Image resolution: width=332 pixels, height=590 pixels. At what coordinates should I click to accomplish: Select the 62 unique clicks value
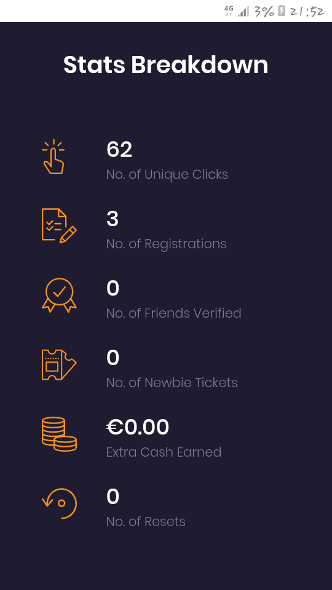119,149
